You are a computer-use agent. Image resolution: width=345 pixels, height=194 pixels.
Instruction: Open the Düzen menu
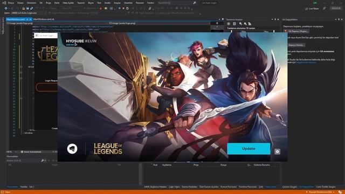pos(20,3)
